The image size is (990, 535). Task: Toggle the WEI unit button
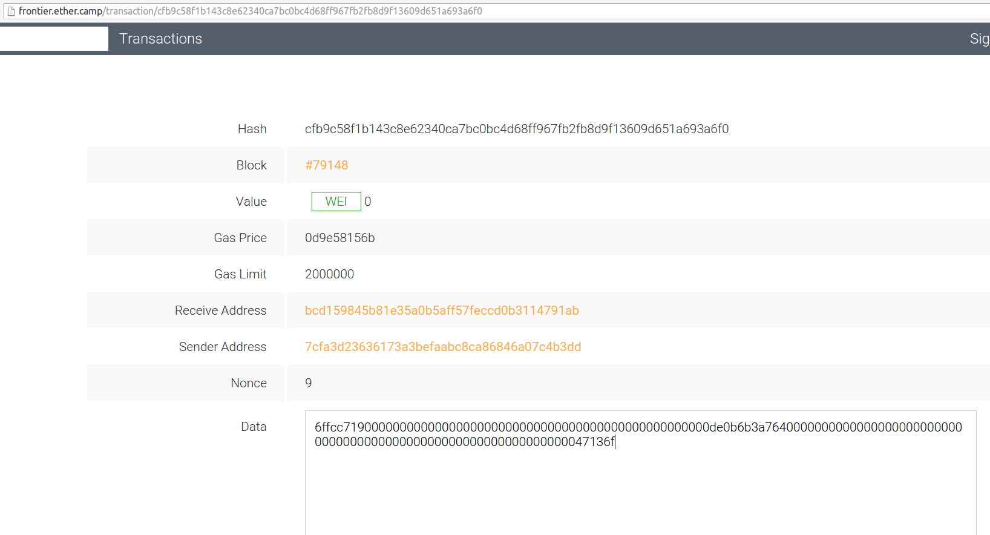coord(336,202)
